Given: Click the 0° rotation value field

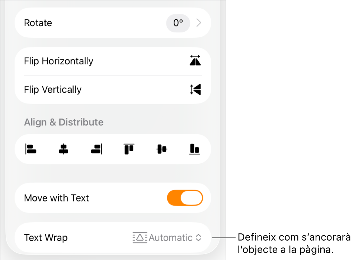Looking at the screenshot, I should click(178, 23).
